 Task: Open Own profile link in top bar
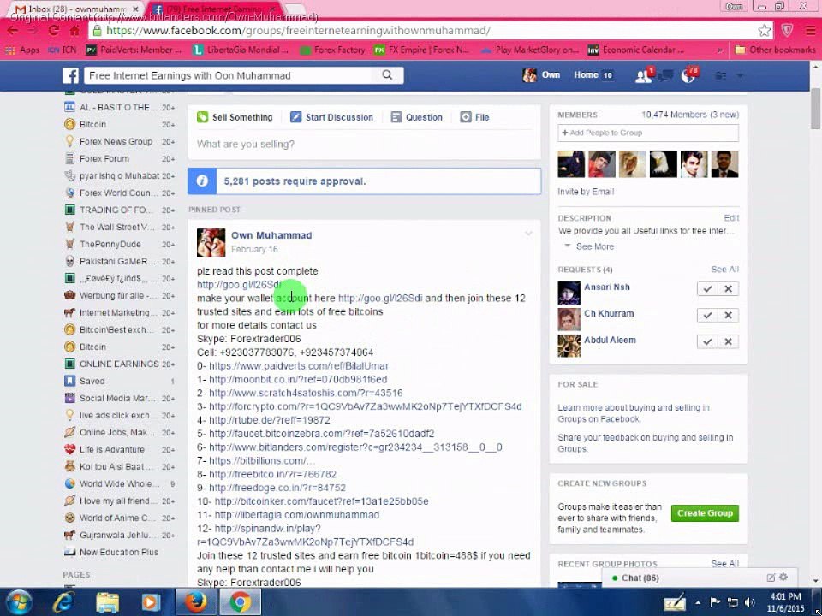pos(541,75)
